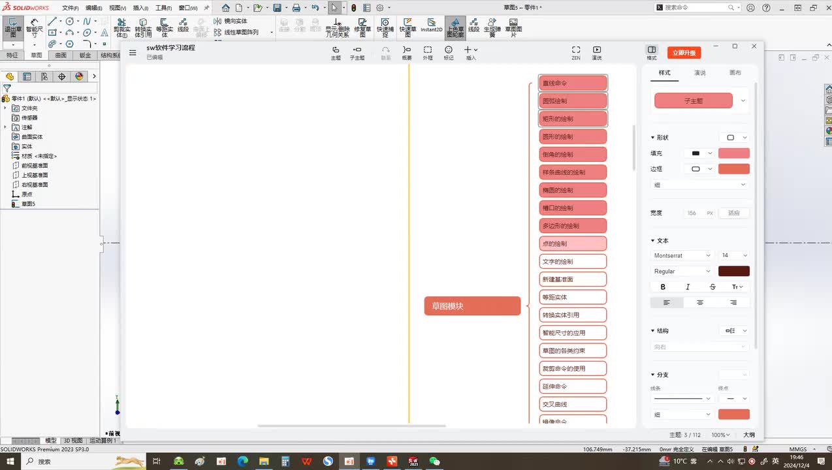Image resolution: width=832 pixels, height=470 pixels.
Task: Set text alignment to center
Action: [x=700, y=303]
